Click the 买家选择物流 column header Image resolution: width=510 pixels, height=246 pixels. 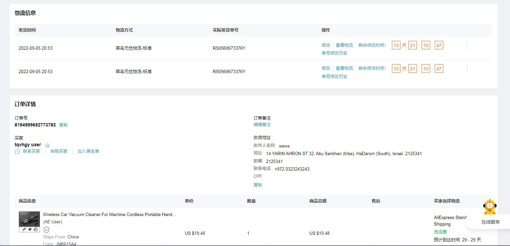coord(447,201)
